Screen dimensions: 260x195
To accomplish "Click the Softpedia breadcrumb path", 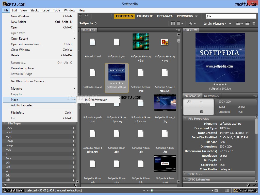I will pyautogui.click(x=86, y=23).
